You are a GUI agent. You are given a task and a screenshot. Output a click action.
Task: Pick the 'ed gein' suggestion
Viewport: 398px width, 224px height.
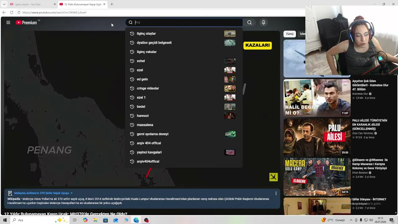(x=184, y=79)
